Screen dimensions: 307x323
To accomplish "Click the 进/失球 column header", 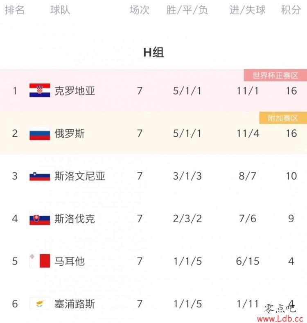I will 248,10.
